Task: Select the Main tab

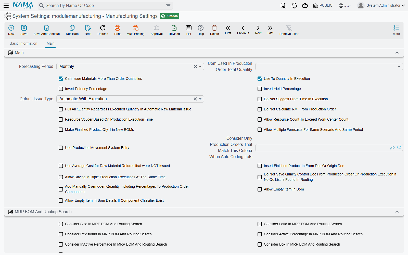Action: (x=50, y=43)
